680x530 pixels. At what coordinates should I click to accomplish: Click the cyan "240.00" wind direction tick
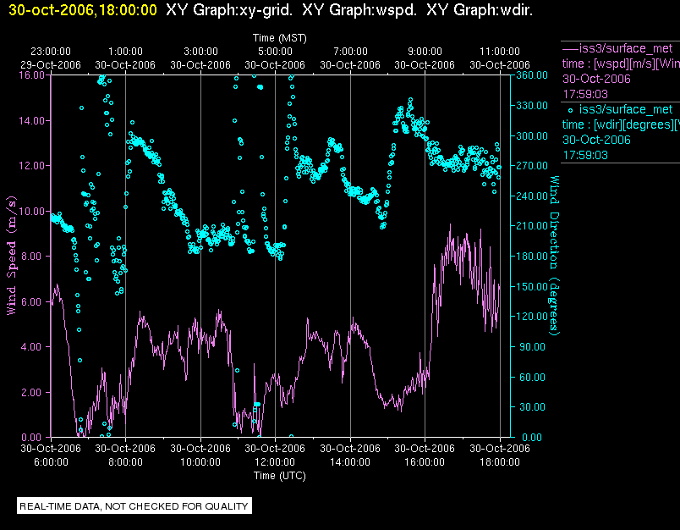click(x=532, y=196)
